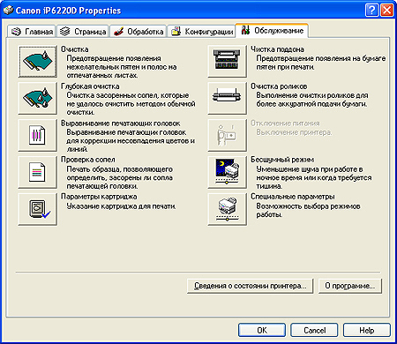
Task: Click the Параметры картриджа heading text
Action: coord(99,197)
